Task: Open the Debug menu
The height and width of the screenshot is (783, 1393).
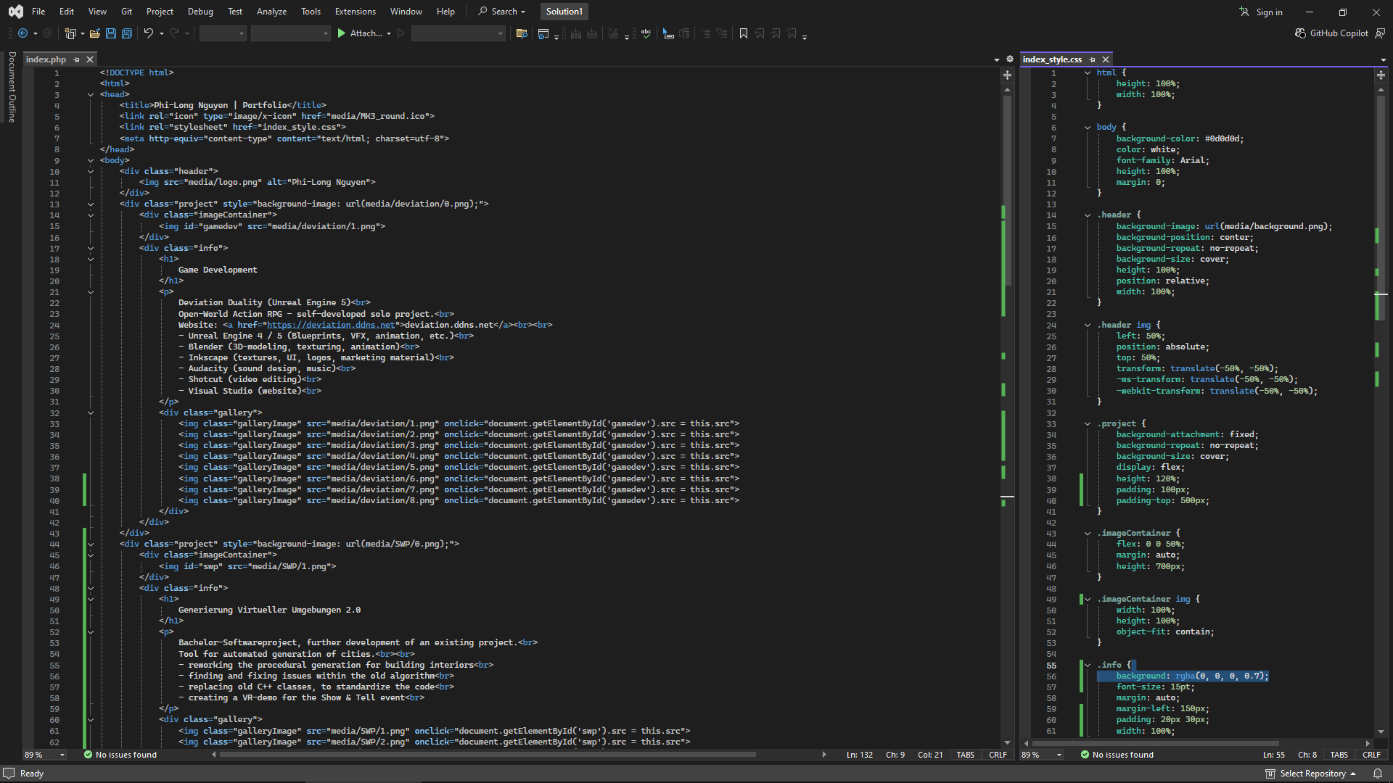Action: pyautogui.click(x=200, y=12)
